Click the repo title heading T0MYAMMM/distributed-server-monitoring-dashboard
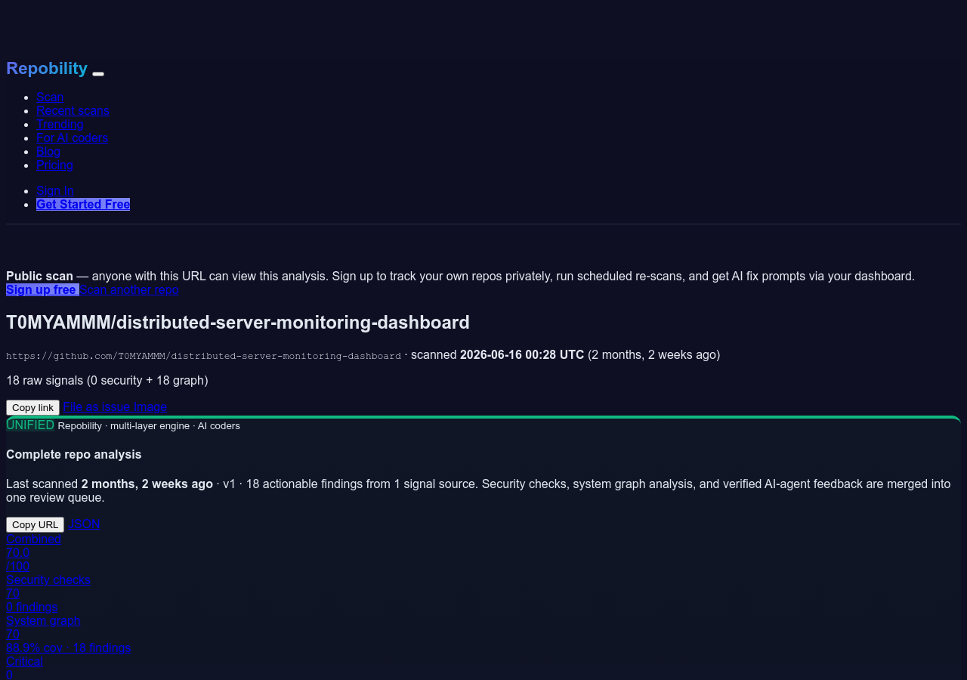The height and width of the screenshot is (680, 967). pyautogui.click(x=238, y=322)
